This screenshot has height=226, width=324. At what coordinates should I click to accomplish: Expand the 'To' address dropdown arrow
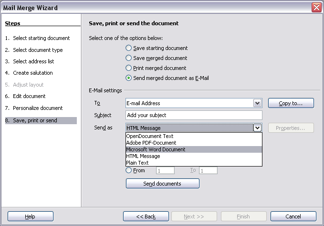[258, 103]
